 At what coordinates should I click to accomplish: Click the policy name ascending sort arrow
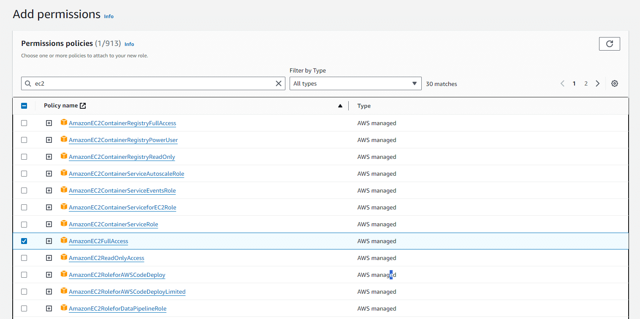tap(340, 106)
